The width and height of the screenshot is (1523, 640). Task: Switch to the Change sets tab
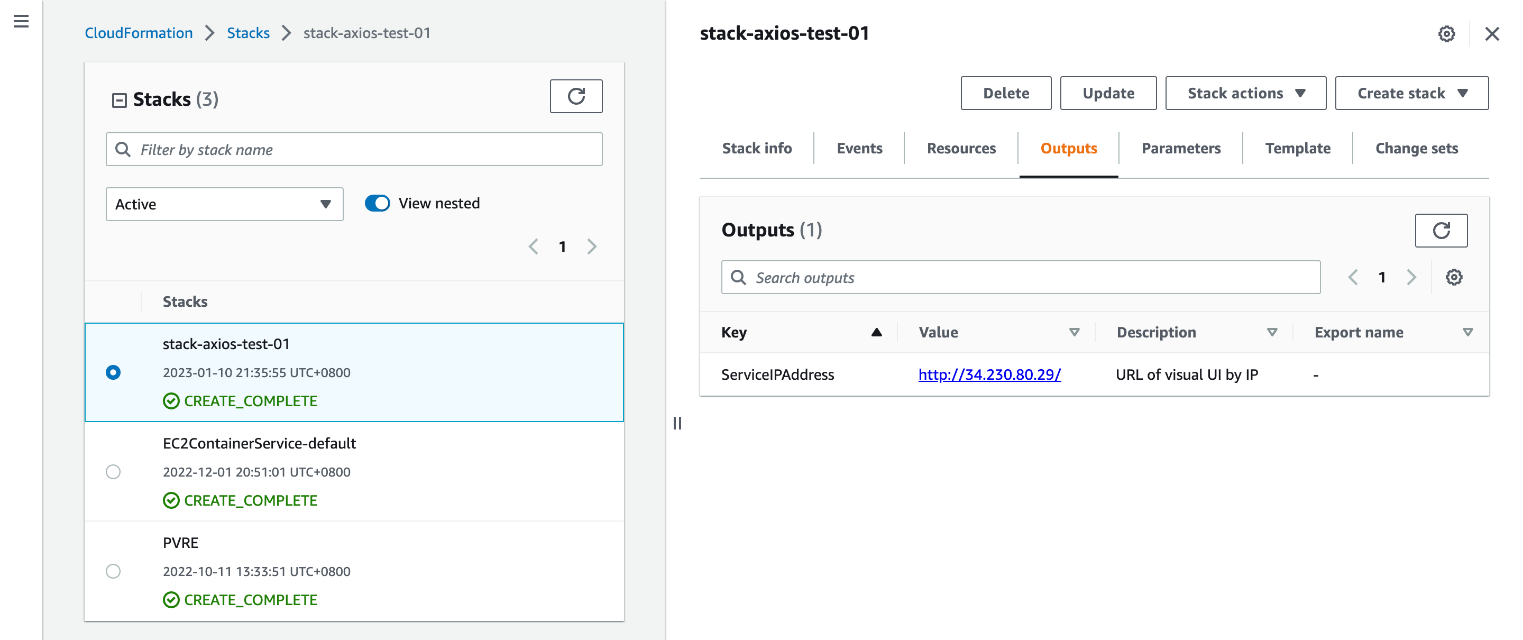[x=1417, y=149]
